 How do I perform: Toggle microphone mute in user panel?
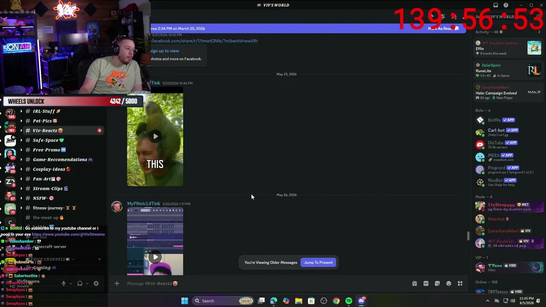[x=64, y=284]
